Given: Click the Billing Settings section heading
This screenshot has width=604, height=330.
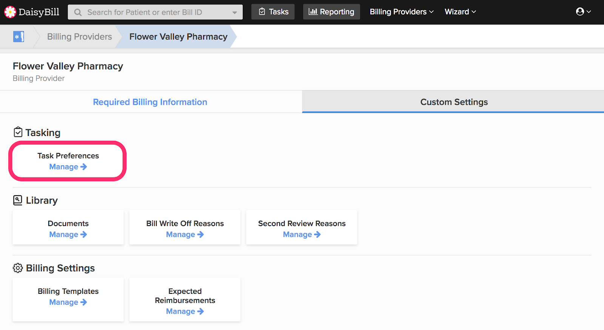Looking at the screenshot, I should [x=60, y=268].
